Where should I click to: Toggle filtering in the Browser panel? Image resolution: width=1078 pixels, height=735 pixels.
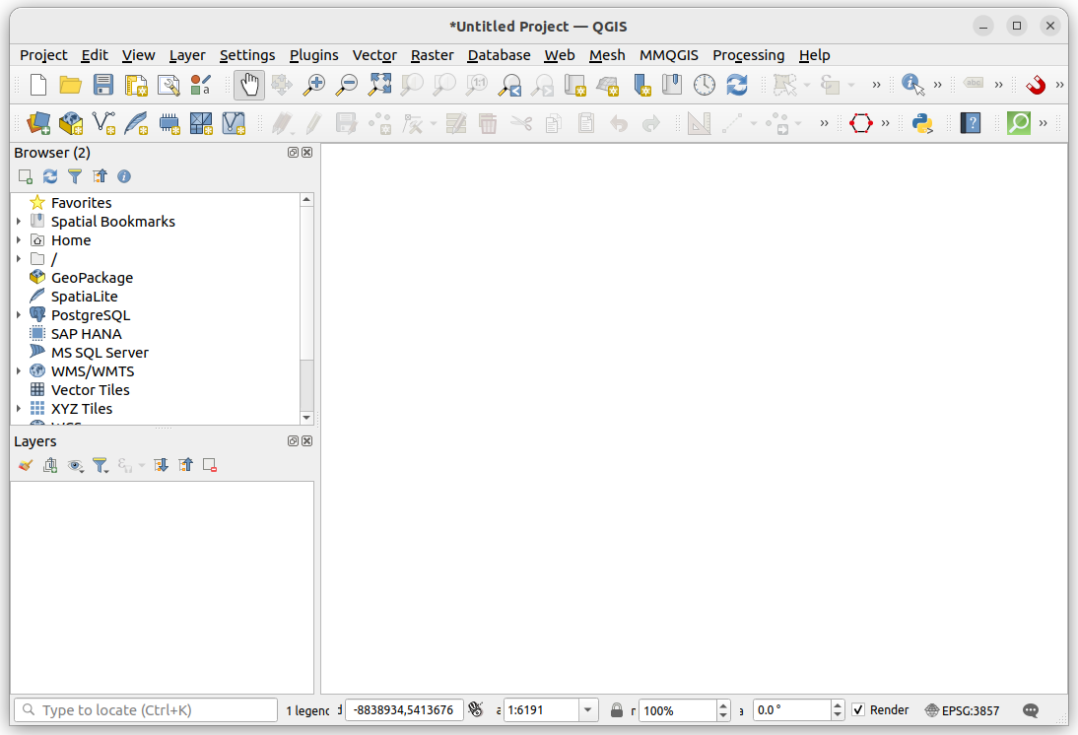click(74, 176)
